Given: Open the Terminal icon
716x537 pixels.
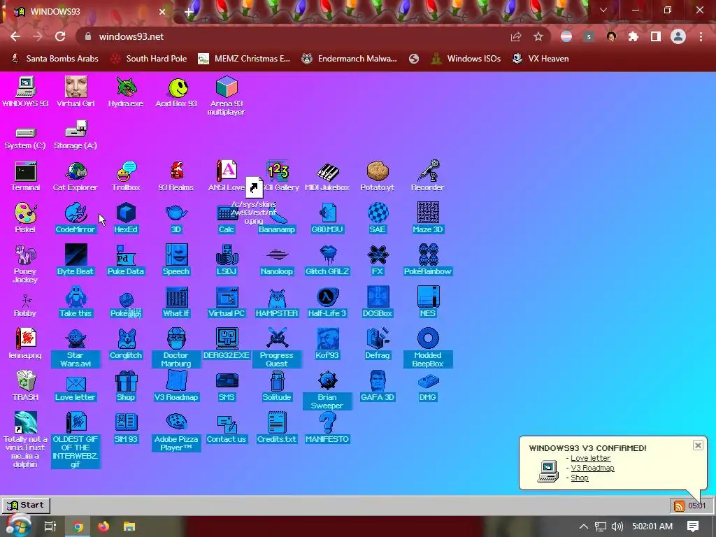Looking at the screenshot, I should click(26, 176).
